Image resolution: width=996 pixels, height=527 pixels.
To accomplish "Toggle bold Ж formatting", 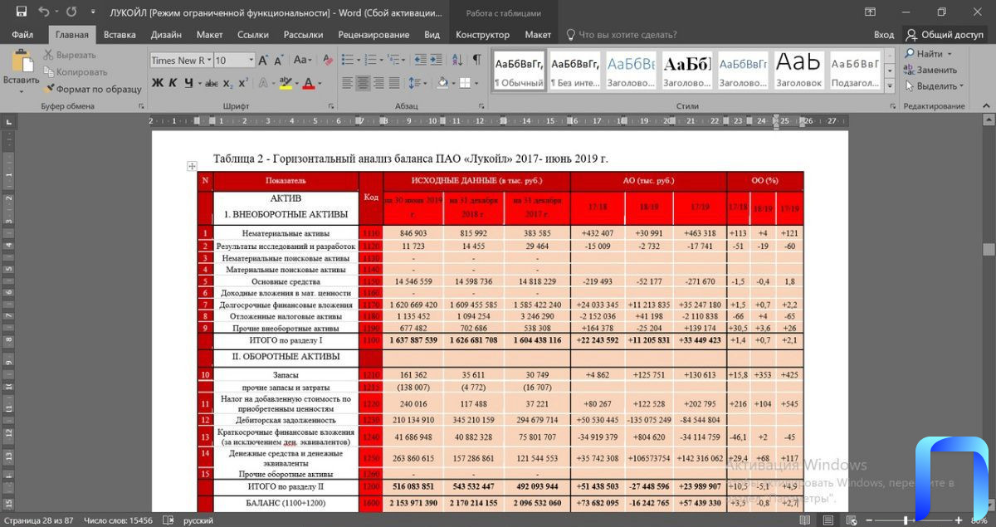I will click(158, 83).
